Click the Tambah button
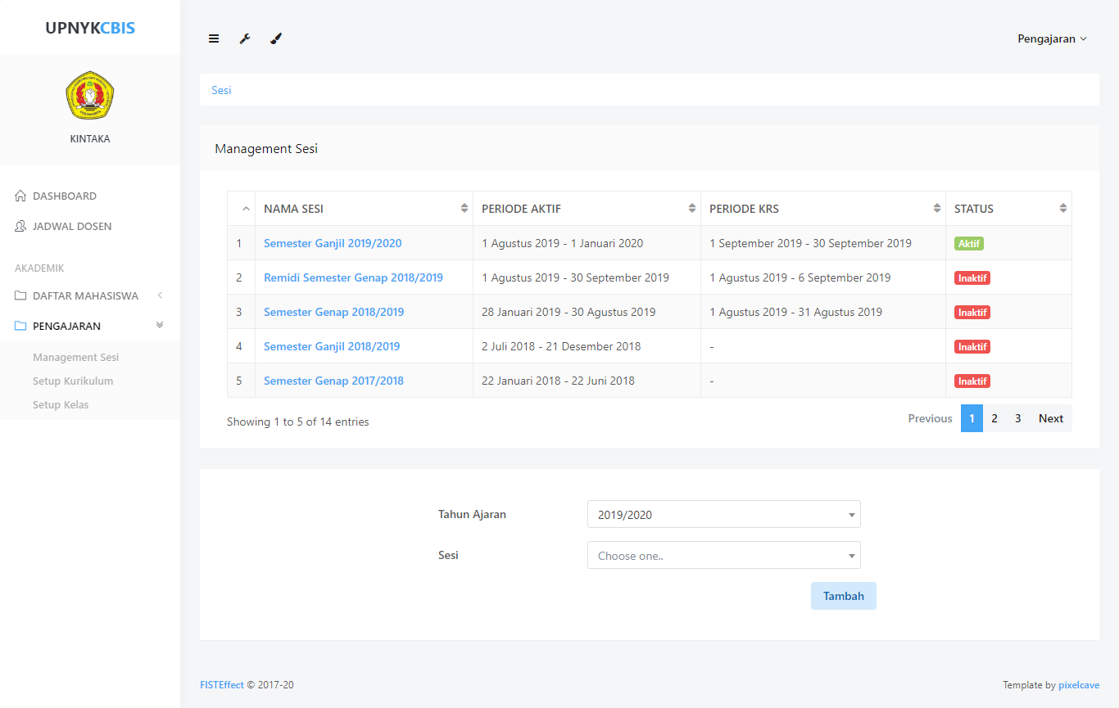Image resolution: width=1119 pixels, height=708 pixels. [x=843, y=596]
